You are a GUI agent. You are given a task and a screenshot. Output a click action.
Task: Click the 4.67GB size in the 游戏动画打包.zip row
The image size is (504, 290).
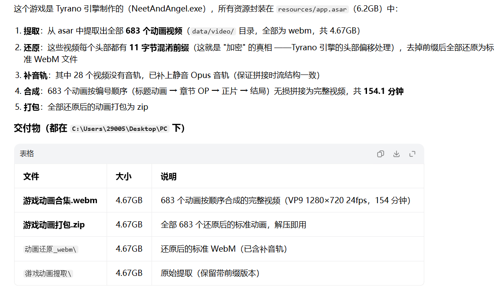click(x=129, y=225)
